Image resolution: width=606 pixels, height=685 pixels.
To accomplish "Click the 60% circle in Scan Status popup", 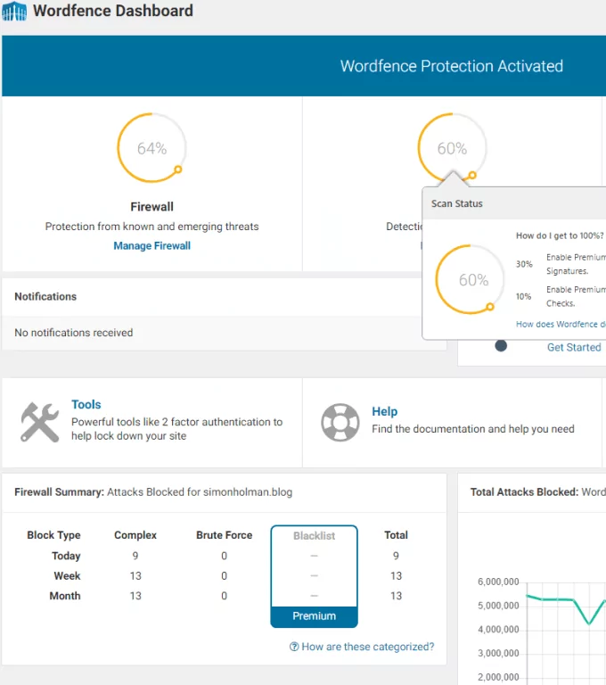I will pyautogui.click(x=473, y=280).
